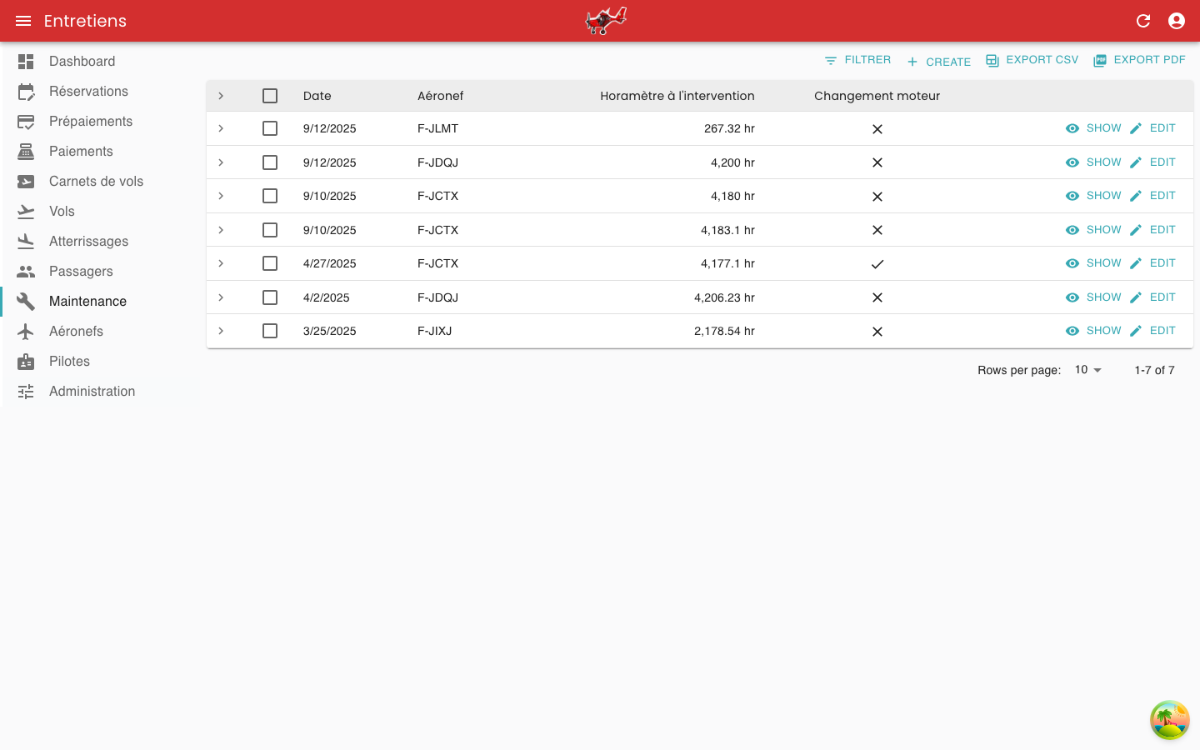
Task: Sort by the Horamètre à l'intervention column header
Action: (x=677, y=96)
